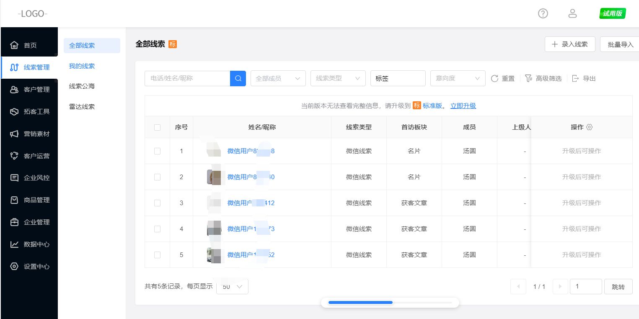The height and width of the screenshot is (319, 639).
Task: Check the checkbox for row 3
Action: click(157, 203)
